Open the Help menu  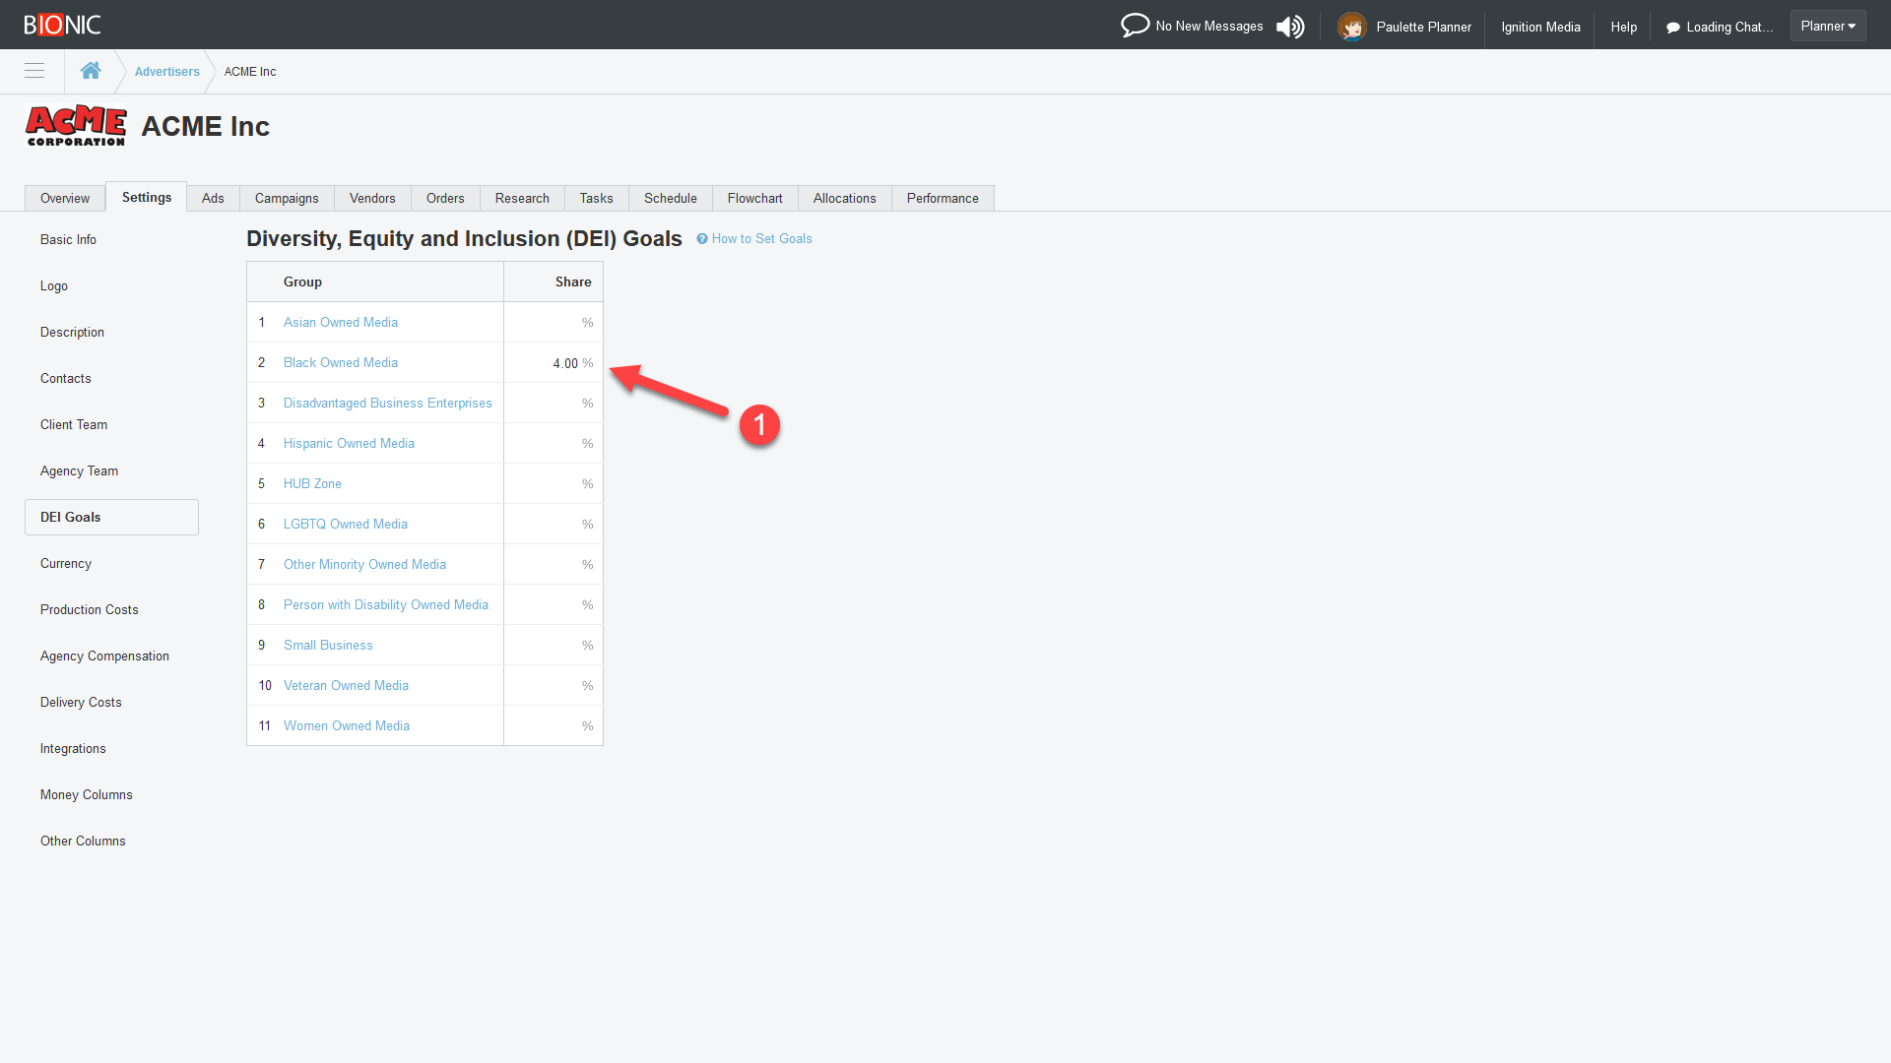pos(1623,27)
